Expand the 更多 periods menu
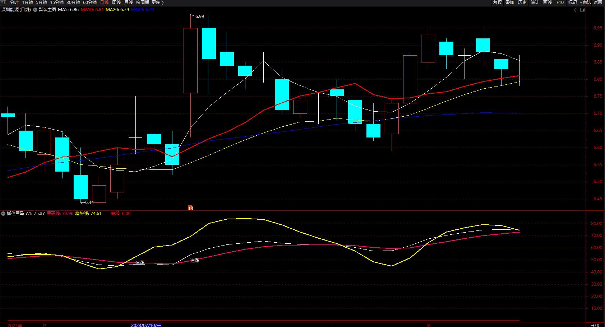This screenshot has width=605, height=327. coord(158,3)
